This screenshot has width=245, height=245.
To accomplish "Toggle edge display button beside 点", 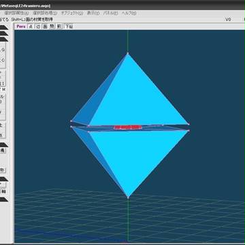I will pos(38,27).
